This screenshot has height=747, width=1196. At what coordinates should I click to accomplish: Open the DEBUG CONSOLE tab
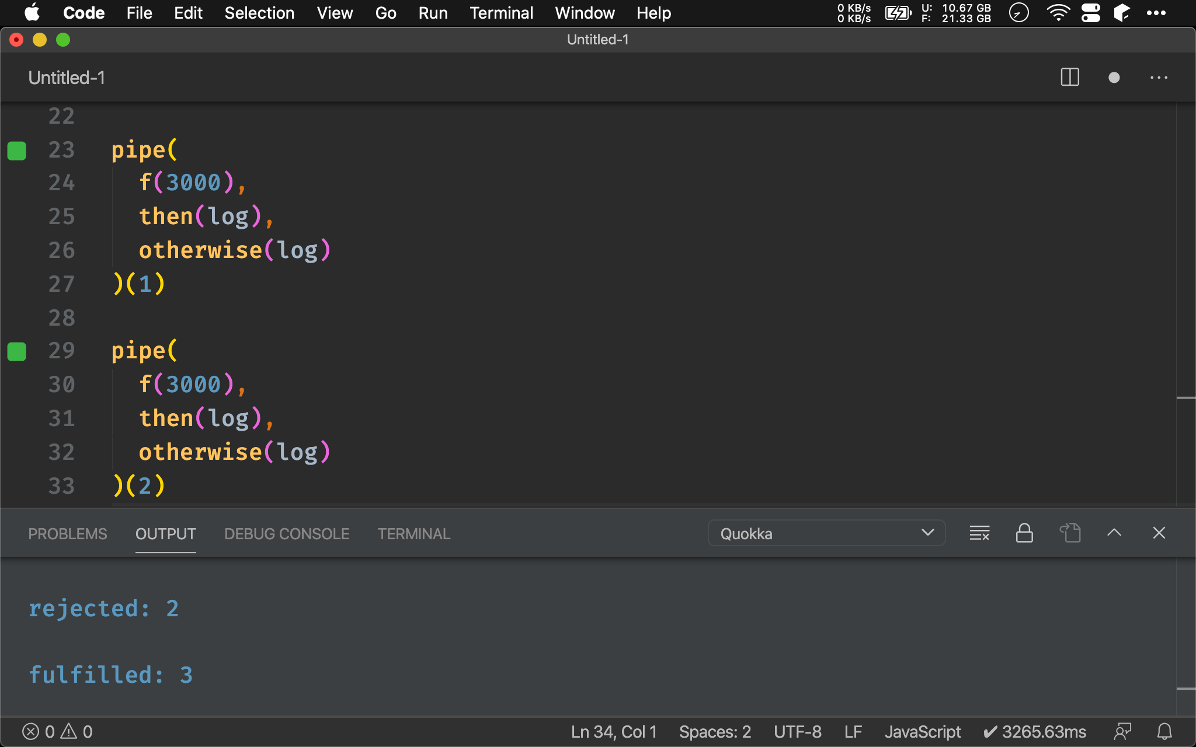(287, 534)
